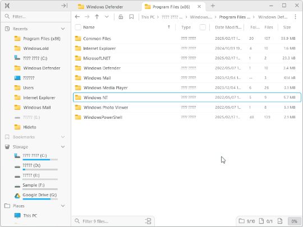Select the WindowsPowerShell folder
The image size is (303, 227).
pos(187,117)
